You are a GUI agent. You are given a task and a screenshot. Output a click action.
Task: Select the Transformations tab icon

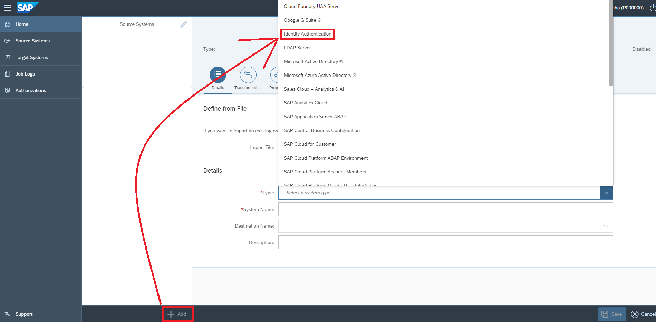pos(248,75)
